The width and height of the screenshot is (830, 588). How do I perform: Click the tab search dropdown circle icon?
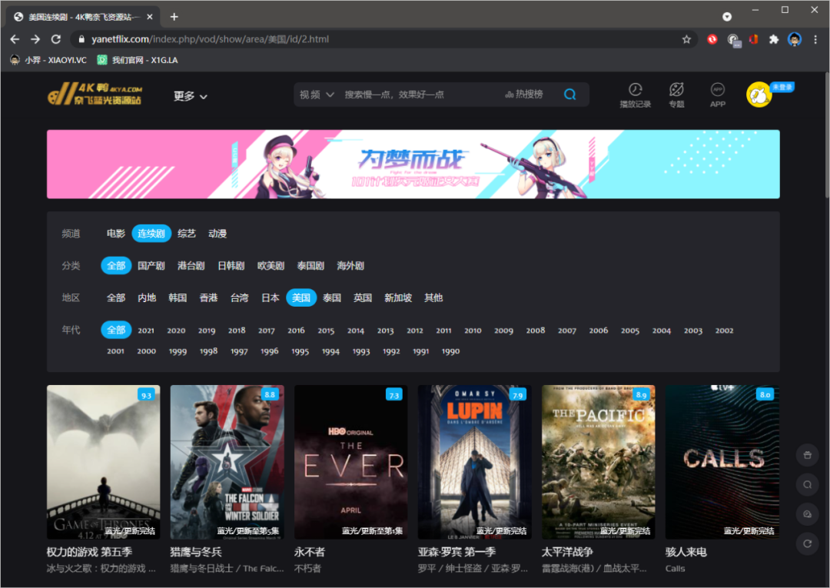(x=727, y=17)
